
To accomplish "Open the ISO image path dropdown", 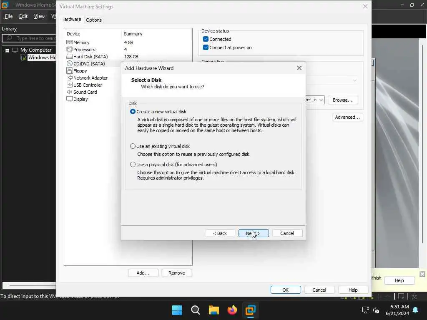I will (x=321, y=100).
